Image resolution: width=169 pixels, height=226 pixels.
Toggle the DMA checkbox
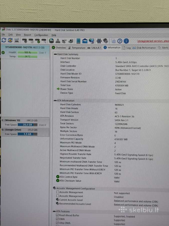tap(57, 219)
